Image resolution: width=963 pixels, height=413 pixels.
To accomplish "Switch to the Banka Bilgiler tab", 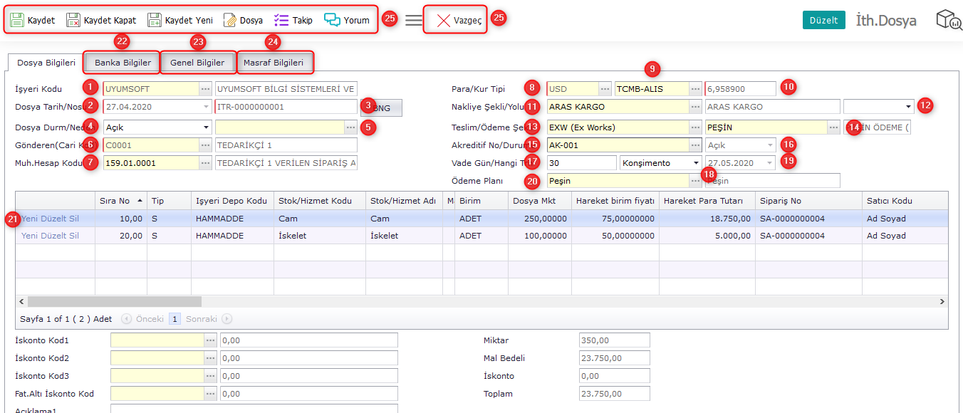I will (x=123, y=63).
